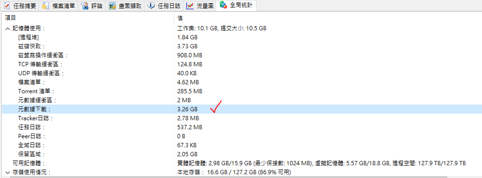Collapse the 存儲使用情況 section
The width and height of the screenshot is (482, 178).
click(8, 172)
